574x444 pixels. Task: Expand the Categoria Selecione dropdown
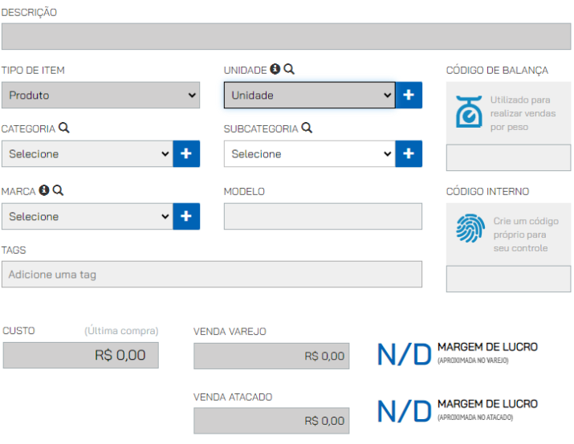click(88, 153)
